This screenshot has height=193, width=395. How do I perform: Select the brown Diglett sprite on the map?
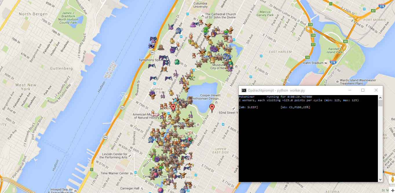[160, 47]
